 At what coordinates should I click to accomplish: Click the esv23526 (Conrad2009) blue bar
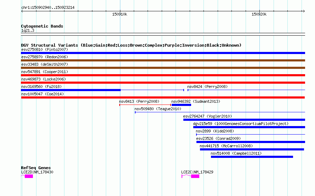pos(251,142)
